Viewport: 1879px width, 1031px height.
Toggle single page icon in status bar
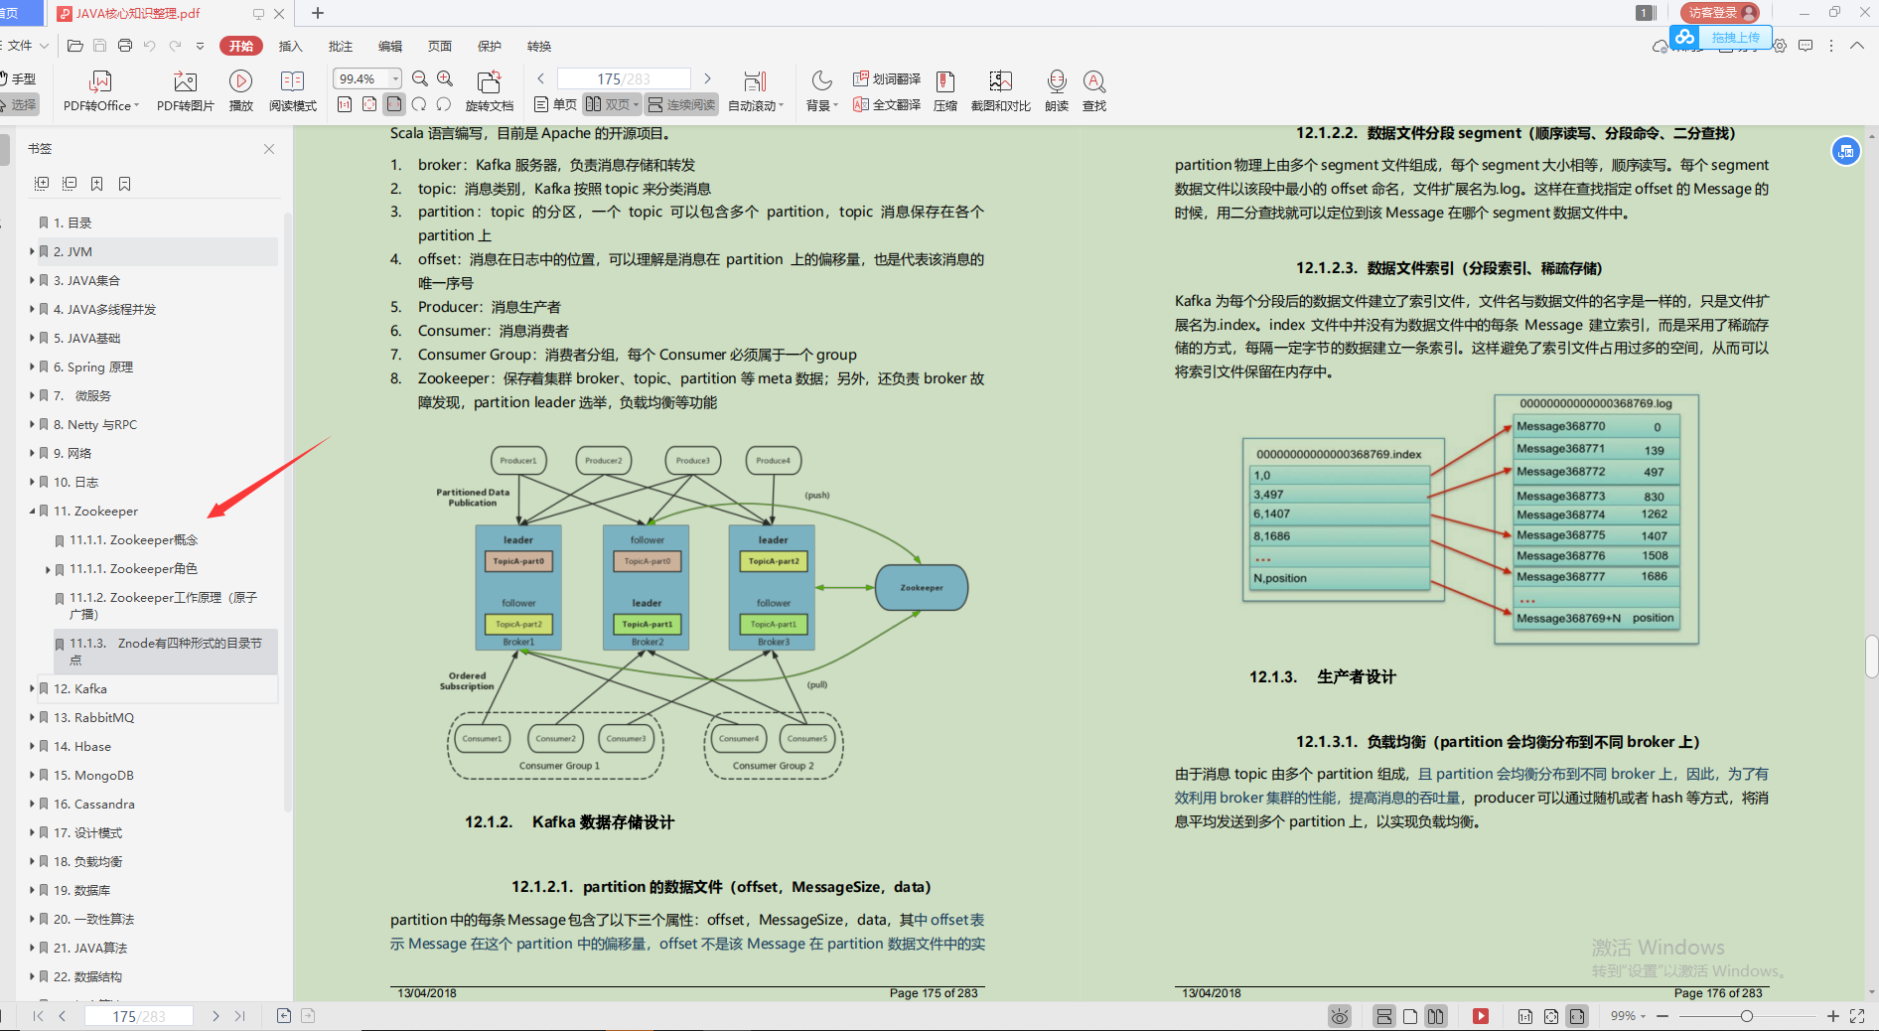point(1410,1016)
